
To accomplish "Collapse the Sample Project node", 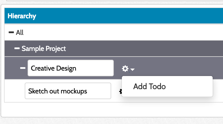I will (17, 49).
